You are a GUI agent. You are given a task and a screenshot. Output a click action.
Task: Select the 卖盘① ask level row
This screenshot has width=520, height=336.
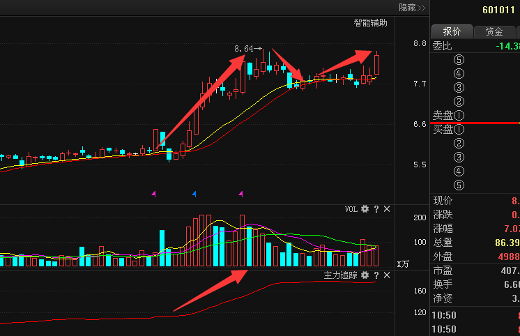(475, 115)
